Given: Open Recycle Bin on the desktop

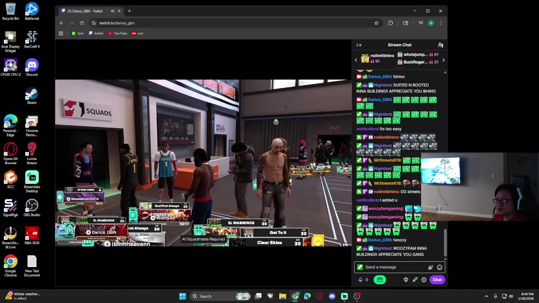Looking at the screenshot, I should tap(11, 11).
